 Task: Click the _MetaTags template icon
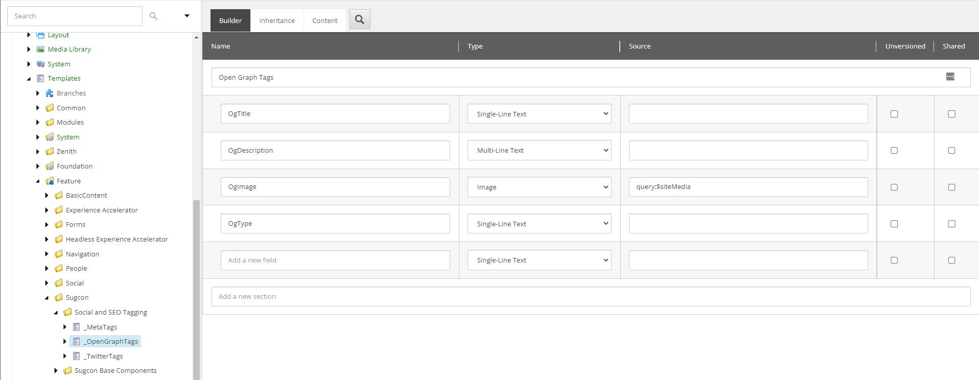tap(77, 327)
